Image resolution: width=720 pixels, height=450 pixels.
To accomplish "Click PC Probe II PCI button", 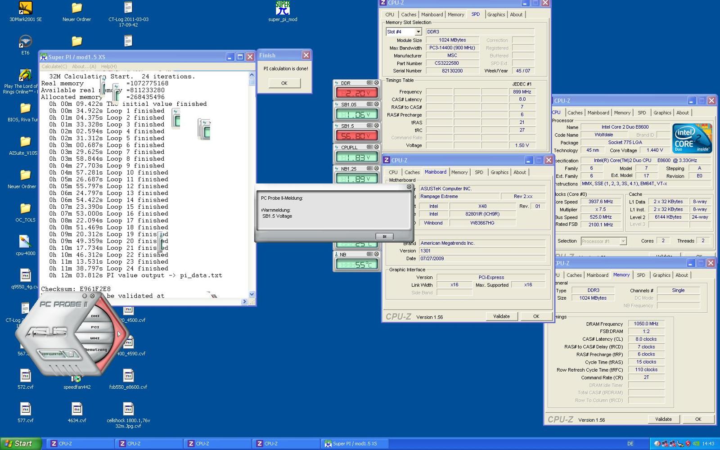I will [x=95, y=327].
